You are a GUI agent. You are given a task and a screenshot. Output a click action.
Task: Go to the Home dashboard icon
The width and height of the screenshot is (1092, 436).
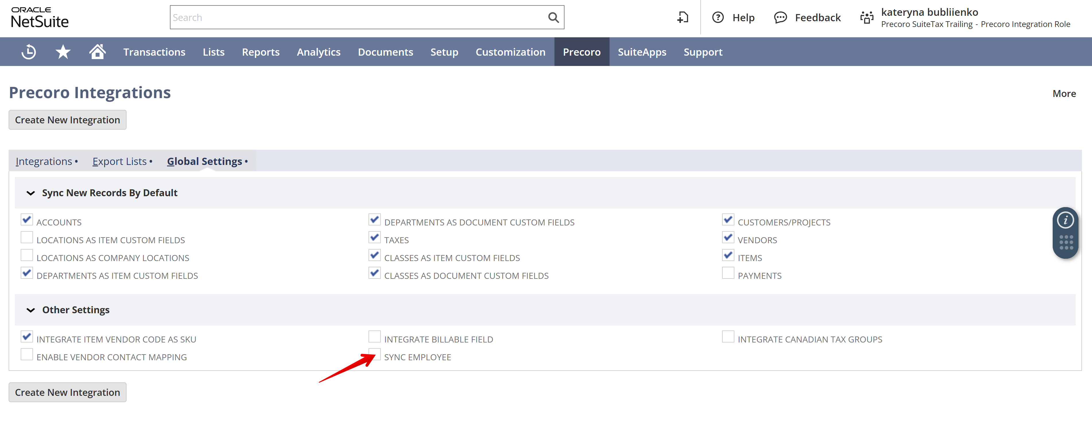click(x=97, y=52)
